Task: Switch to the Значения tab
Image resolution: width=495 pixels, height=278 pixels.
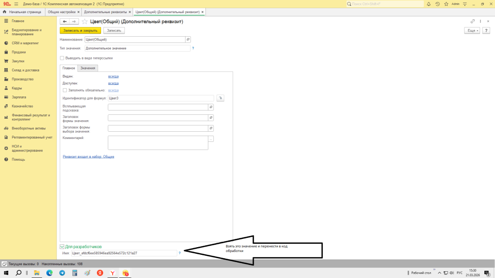Action: tap(87, 68)
